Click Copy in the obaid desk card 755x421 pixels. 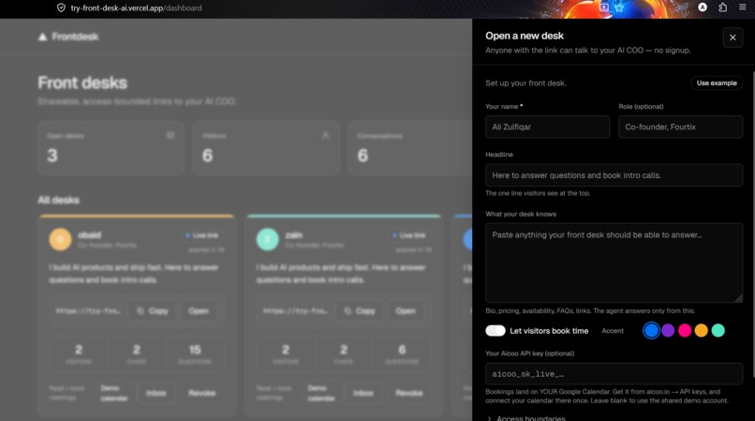152,311
